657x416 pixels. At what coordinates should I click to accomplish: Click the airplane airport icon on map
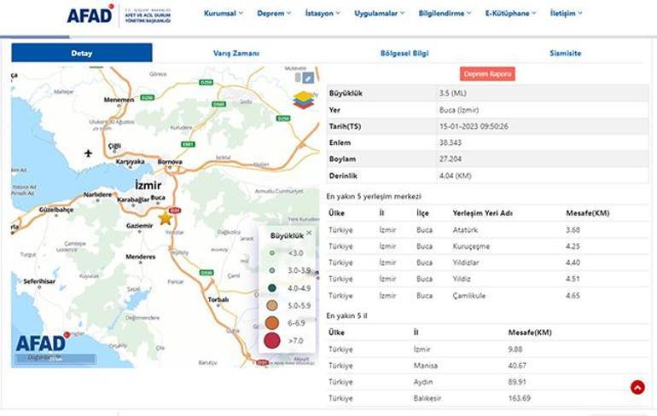[x=88, y=153]
